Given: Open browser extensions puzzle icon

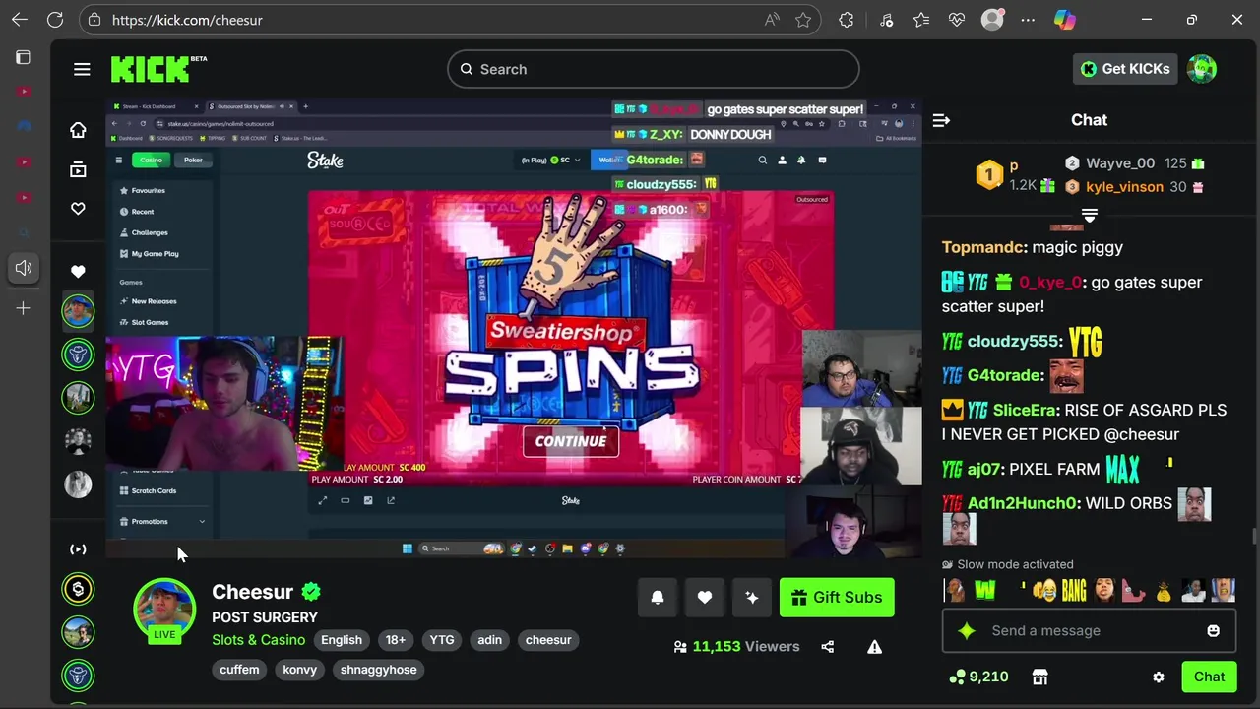Looking at the screenshot, I should pos(847,20).
